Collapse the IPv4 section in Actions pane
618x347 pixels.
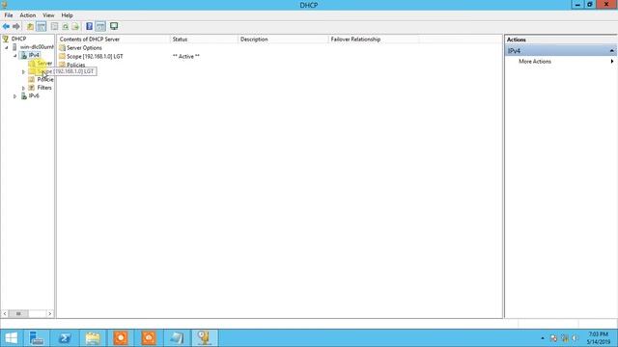click(x=611, y=51)
